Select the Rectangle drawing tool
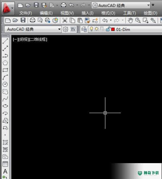Screen dimensions: 162x179 pos(5,70)
